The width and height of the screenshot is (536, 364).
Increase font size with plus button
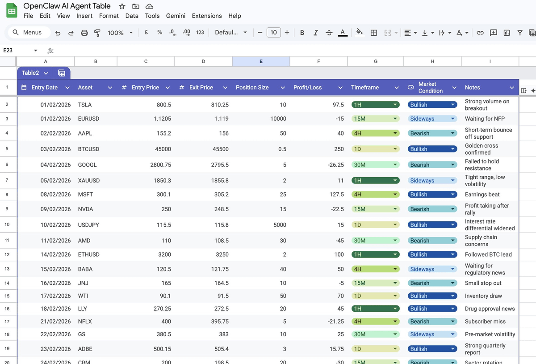287,32
